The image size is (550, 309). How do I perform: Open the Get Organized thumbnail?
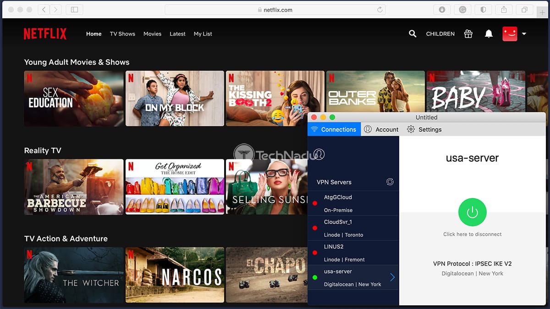[x=175, y=187]
